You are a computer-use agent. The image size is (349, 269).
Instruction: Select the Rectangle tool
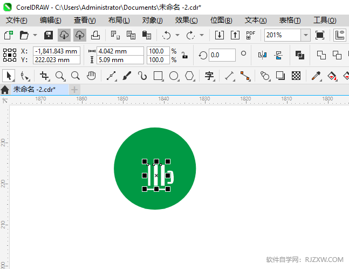click(158, 76)
